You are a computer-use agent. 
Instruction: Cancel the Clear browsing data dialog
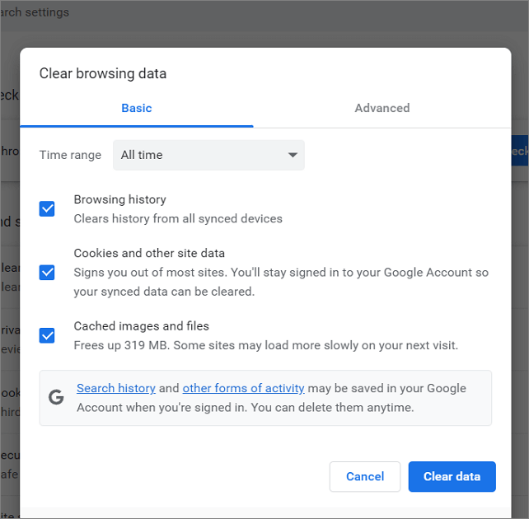[365, 476]
